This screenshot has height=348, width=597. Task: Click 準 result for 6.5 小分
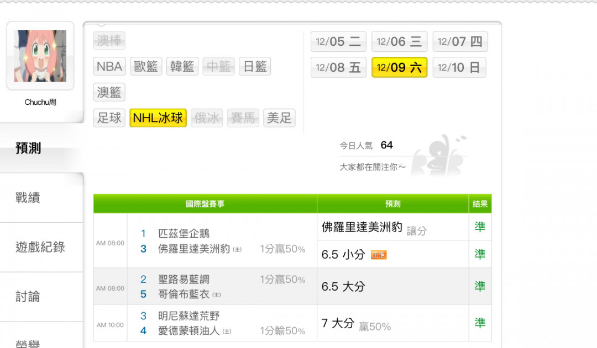click(480, 254)
